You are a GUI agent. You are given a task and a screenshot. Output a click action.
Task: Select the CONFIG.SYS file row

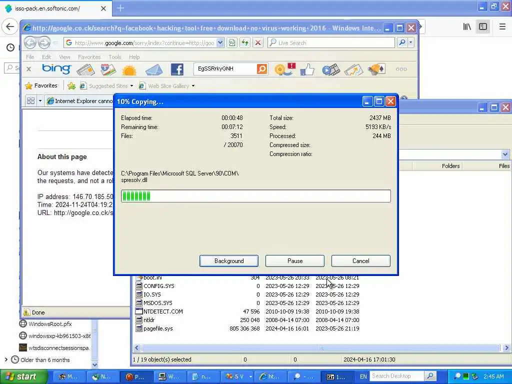(x=248, y=286)
